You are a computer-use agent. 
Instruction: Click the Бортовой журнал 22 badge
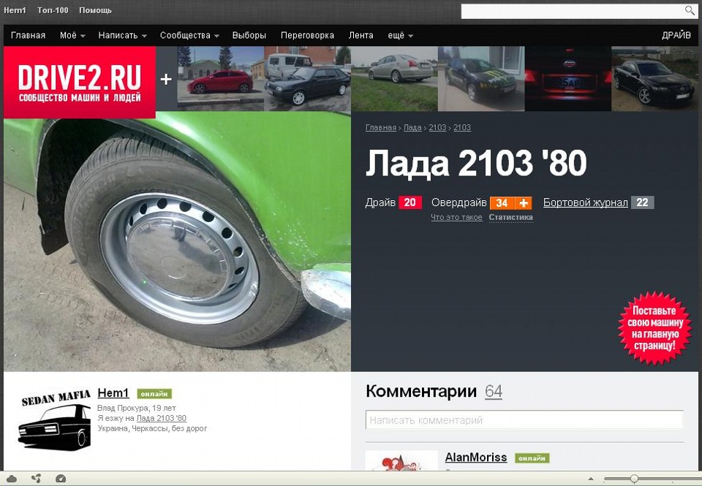tap(643, 202)
